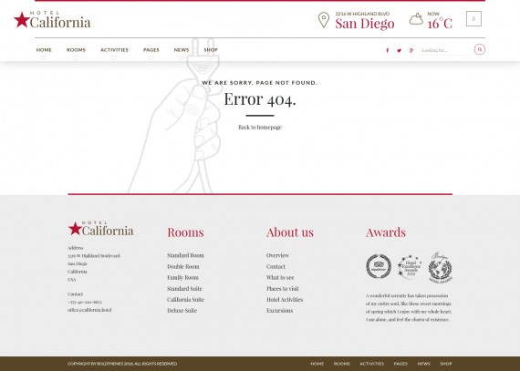The width and height of the screenshot is (520, 371).
Task: Open the square menu box top right
Action: pos(473,18)
